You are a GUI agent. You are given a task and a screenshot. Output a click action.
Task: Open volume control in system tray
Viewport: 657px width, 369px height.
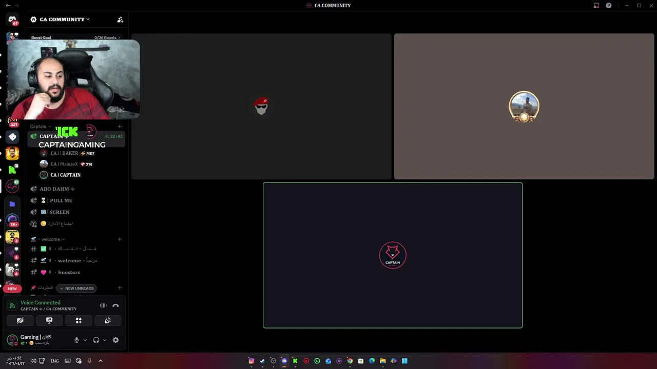(33, 361)
